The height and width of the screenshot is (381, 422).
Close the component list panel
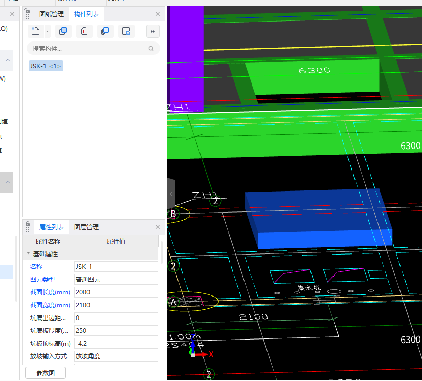pyautogui.click(x=158, y=14)
